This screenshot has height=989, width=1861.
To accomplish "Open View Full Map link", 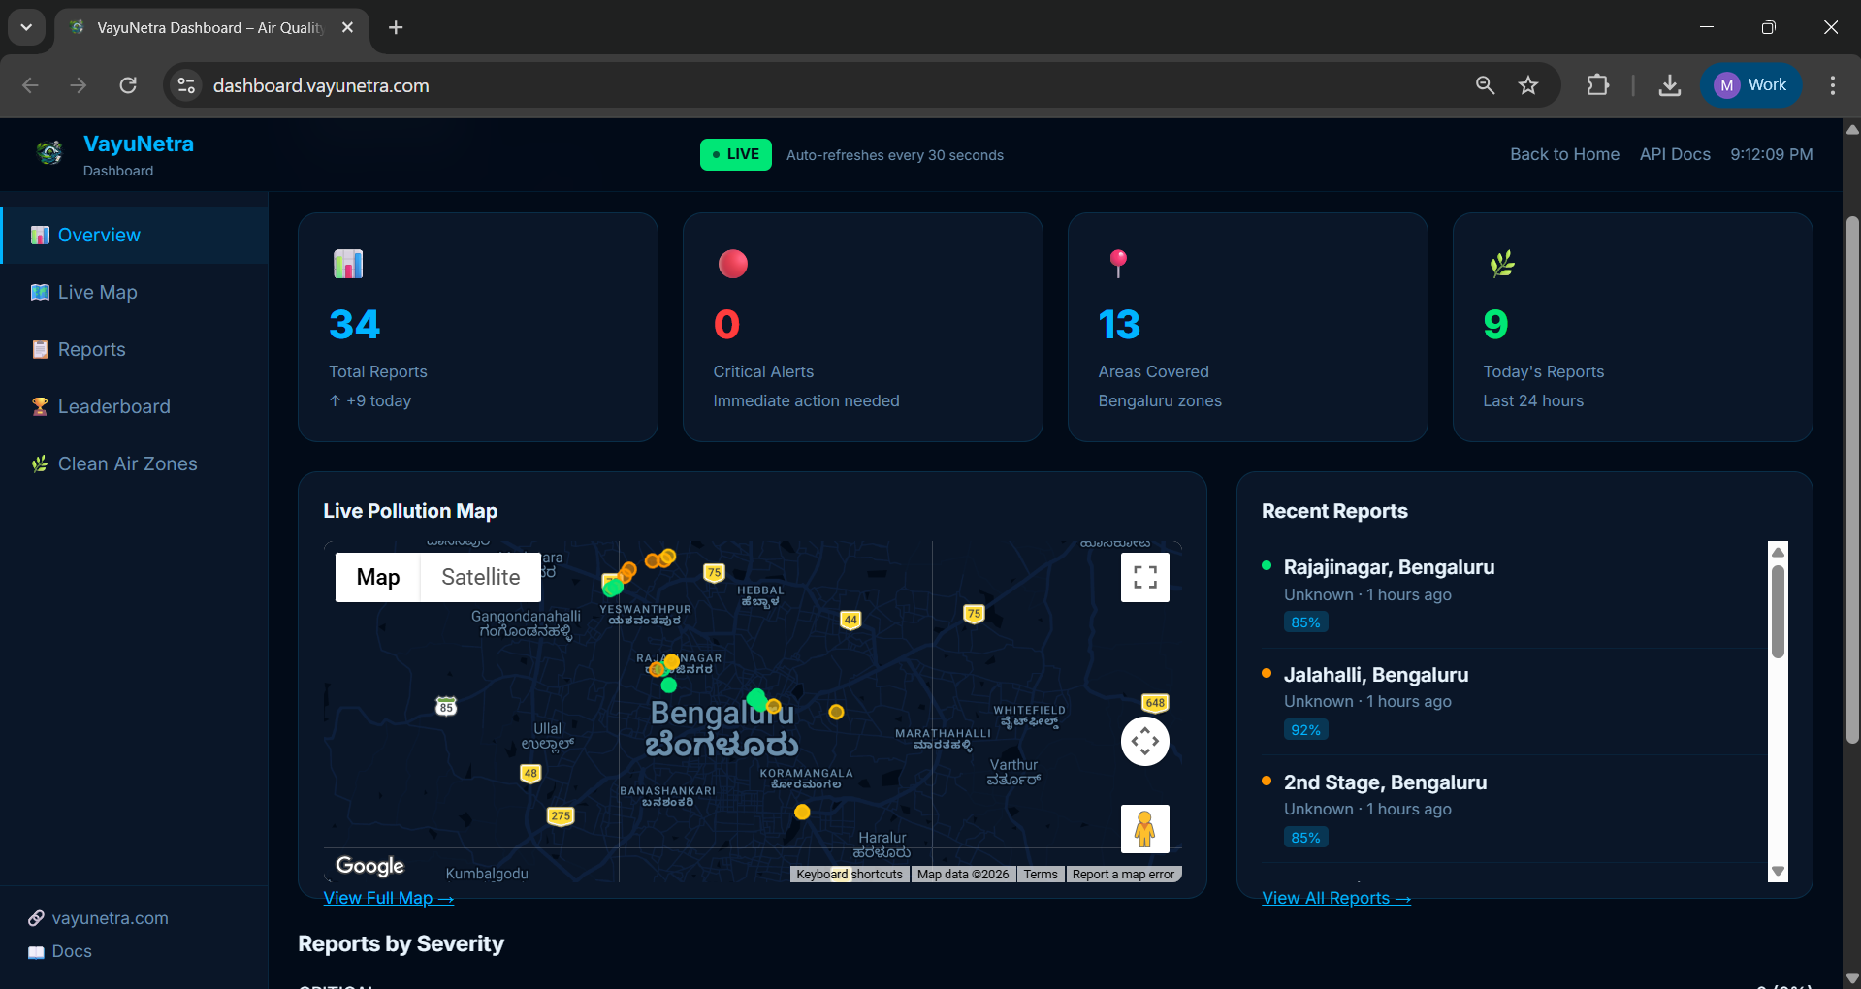I will [x=387, y=897].
